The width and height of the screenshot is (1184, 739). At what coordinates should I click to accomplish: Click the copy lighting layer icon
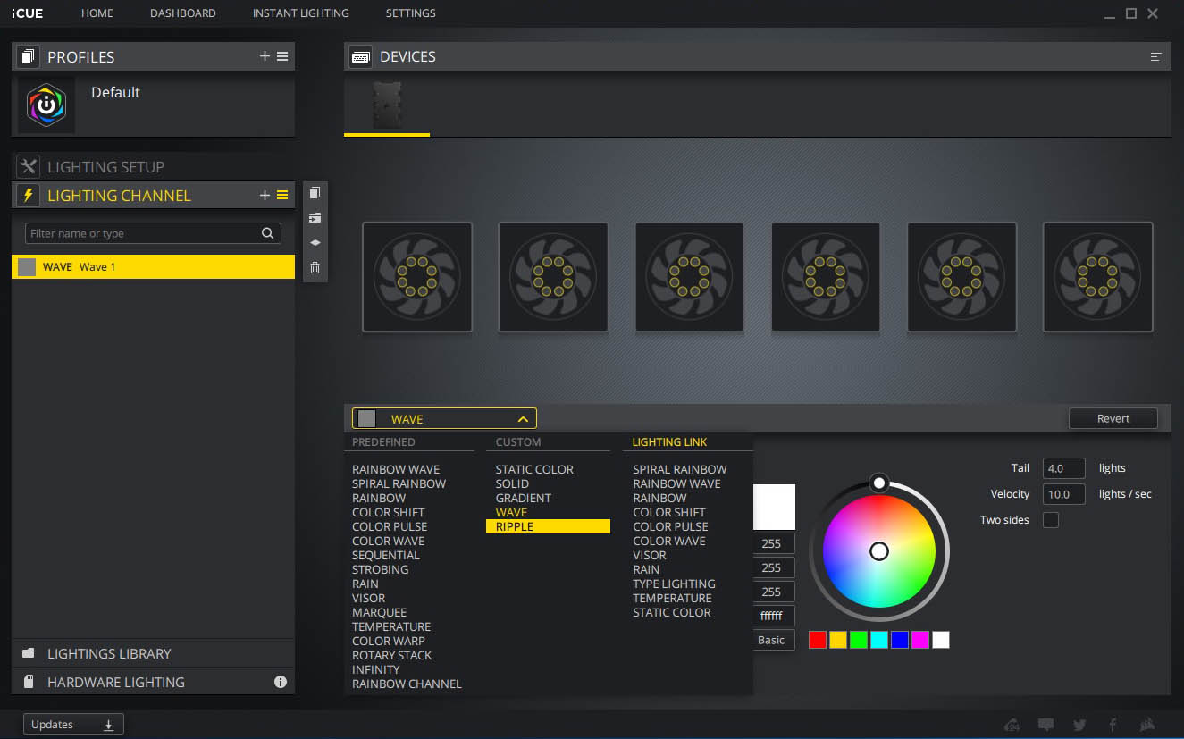[315, 193]
